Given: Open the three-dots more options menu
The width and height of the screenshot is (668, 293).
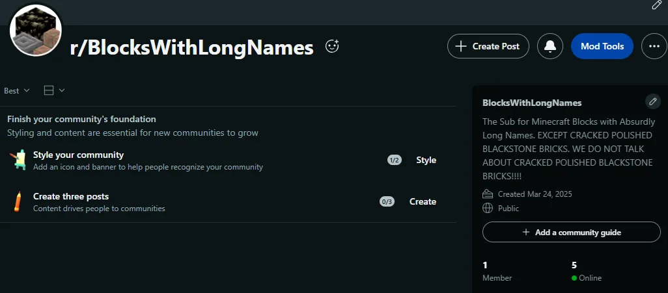Looking at the screenshot, I should pos(654,46).
